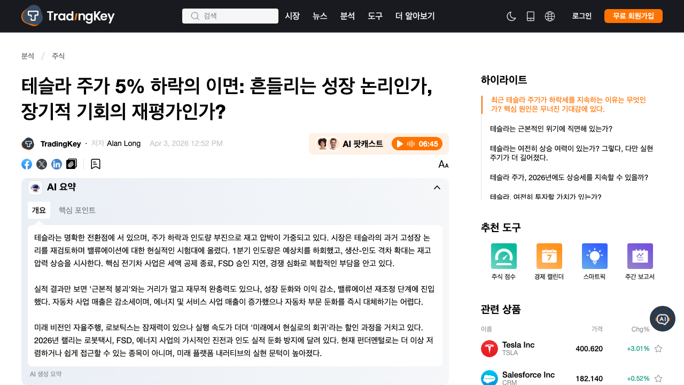Open the 분석 menu
The height and width of the screenshot is (385, 684).
coord(347,16)
